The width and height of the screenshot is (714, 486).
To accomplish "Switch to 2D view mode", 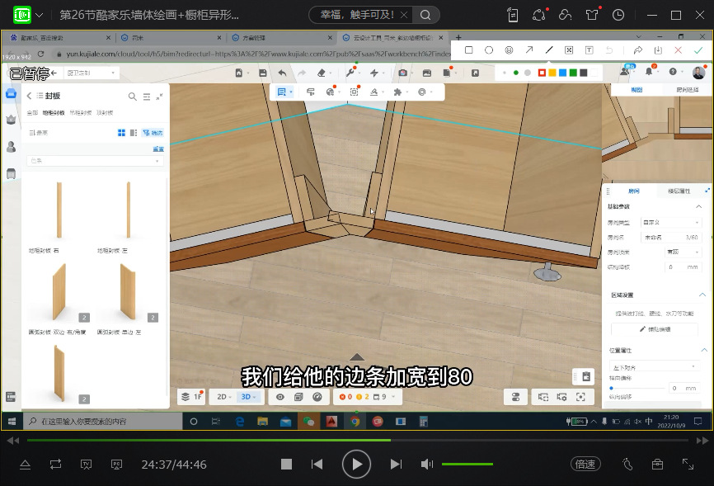I will (x=223, y=397).
